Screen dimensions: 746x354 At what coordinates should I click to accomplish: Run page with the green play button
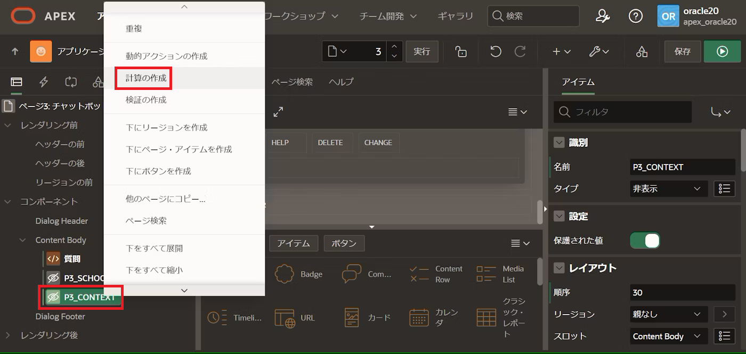722,52
